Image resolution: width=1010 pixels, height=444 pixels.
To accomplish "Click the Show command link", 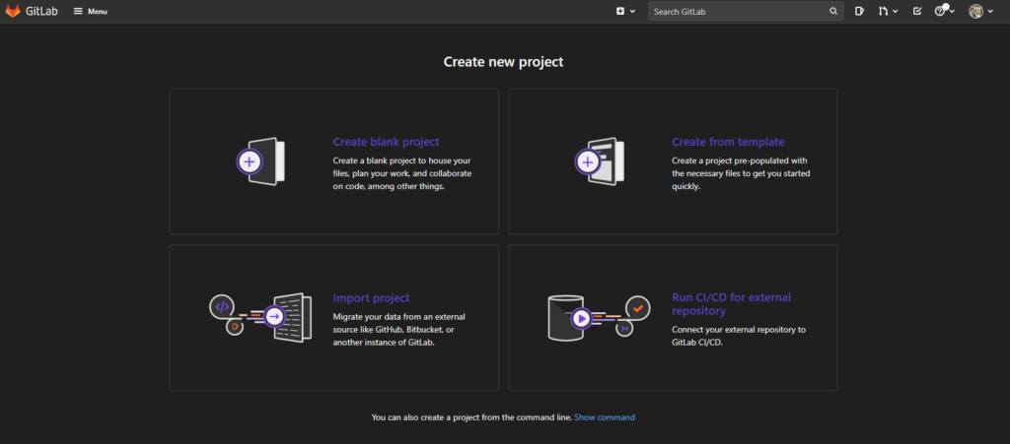I will 605,417.
